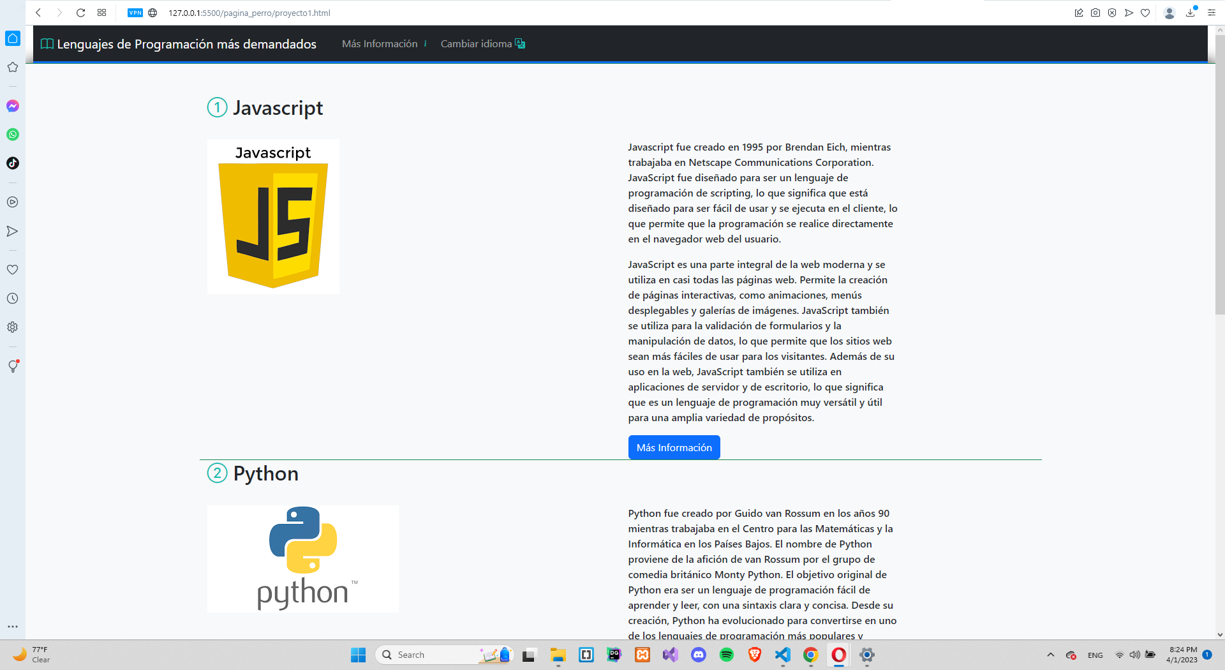1225x670 pixels.
Task: Open Discord on taskbar
Action: (699, 655)
